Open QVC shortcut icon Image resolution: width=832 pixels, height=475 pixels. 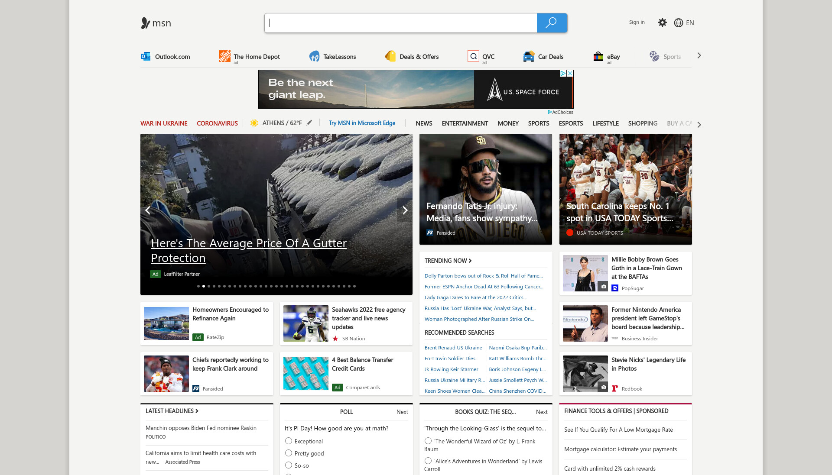tap(473, 56)
